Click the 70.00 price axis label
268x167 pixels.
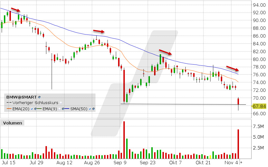(259, 98)
